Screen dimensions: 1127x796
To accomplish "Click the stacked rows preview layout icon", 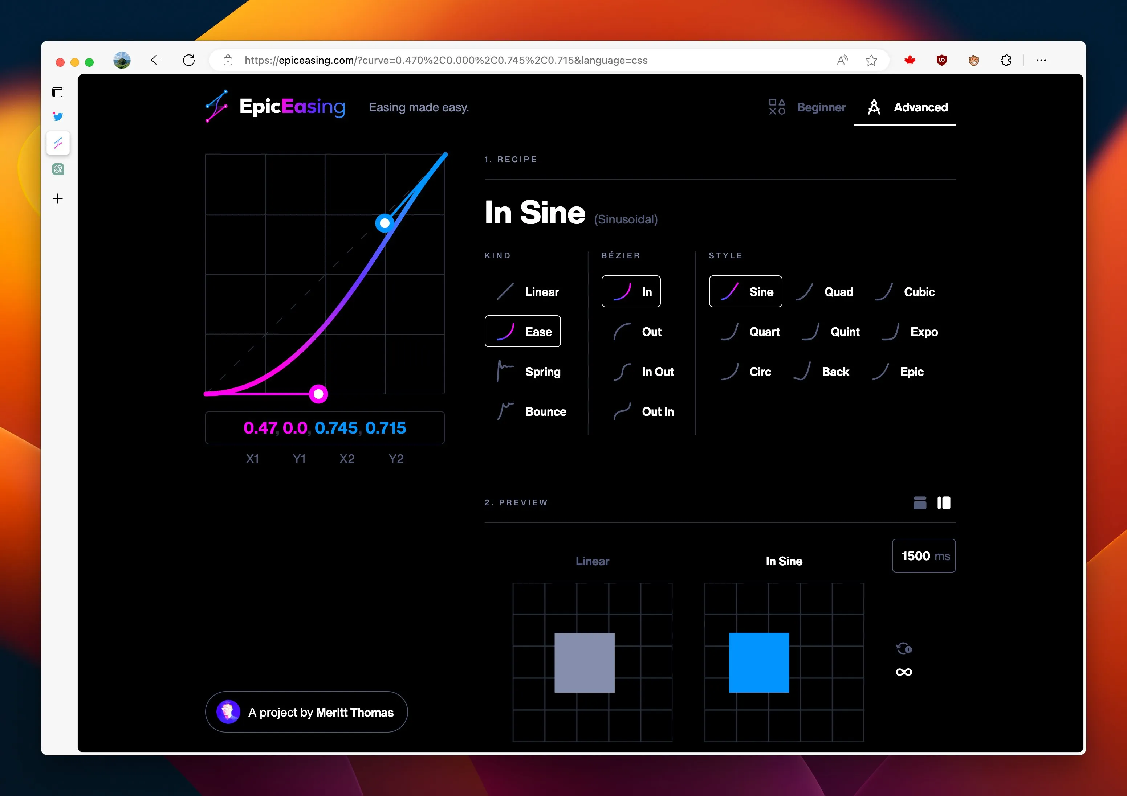I will click(x=919, y=503).
